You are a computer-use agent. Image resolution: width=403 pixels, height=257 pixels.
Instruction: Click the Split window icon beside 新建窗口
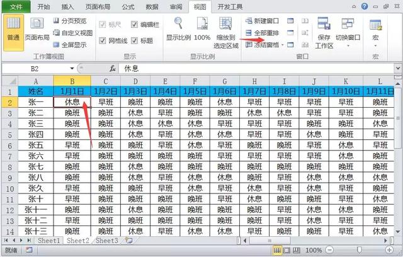pos(290,21)
